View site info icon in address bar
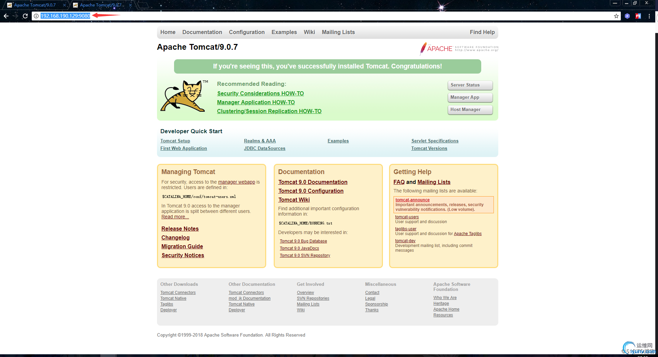The width and height of the screenshot is (658, 357). [x=36, y=16]
